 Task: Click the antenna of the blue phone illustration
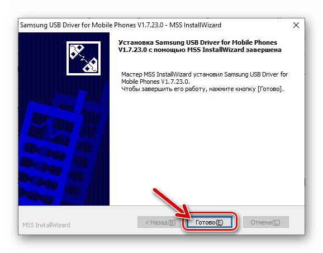pos(79,101)
